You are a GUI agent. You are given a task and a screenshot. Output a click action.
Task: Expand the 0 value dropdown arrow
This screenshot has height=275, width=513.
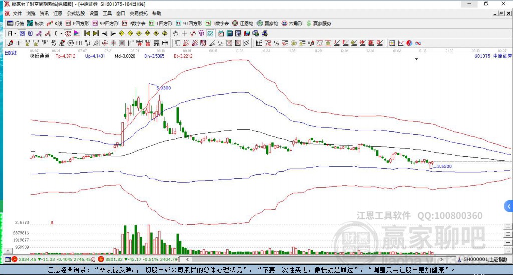tap(61, 33)
